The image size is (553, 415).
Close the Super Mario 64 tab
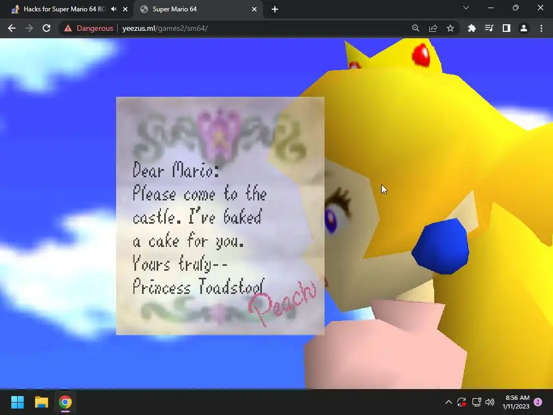(x=254, y=9)
